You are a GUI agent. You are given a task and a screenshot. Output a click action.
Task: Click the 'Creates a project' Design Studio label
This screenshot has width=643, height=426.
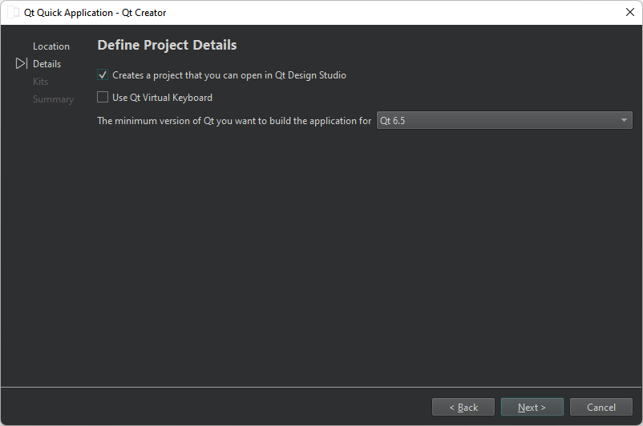point(229,75)
